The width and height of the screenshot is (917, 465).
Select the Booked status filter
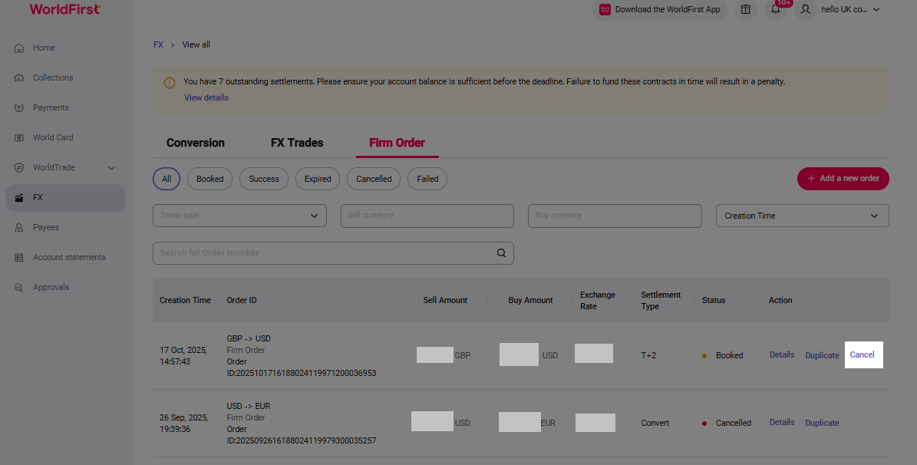coord(209,179)
